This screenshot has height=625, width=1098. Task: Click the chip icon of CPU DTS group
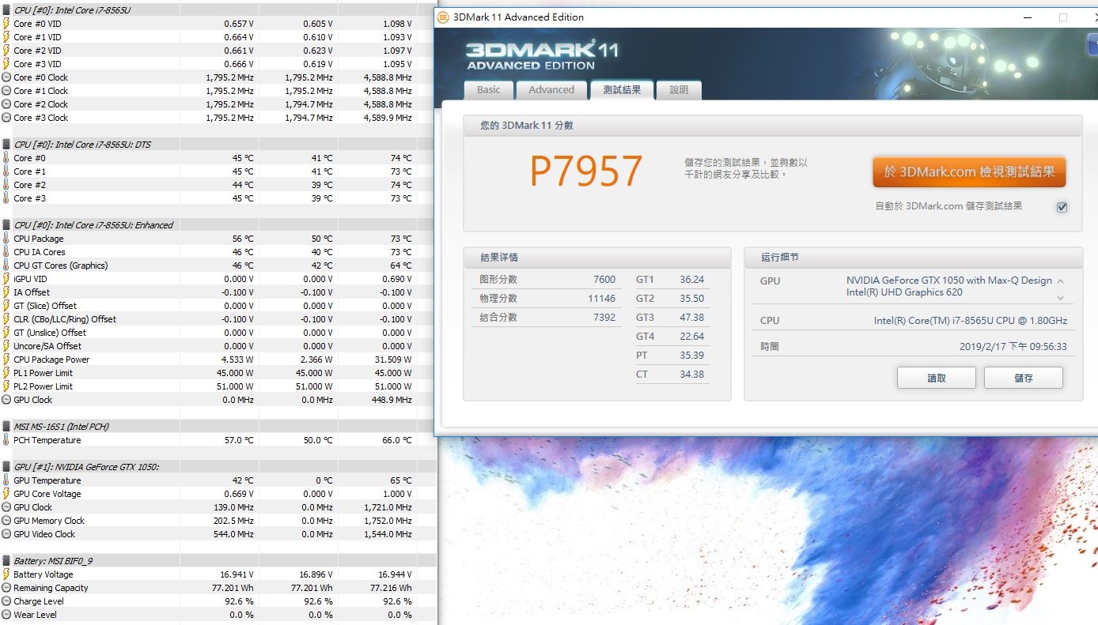(6, 145)
